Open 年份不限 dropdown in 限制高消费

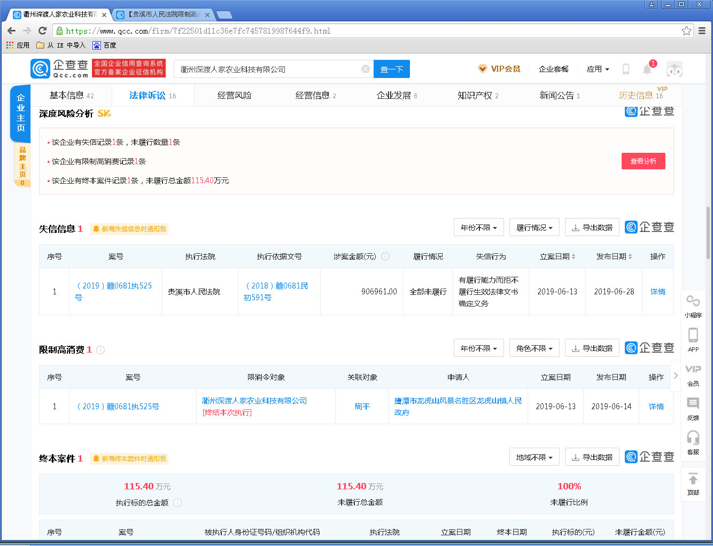(479, 348)
